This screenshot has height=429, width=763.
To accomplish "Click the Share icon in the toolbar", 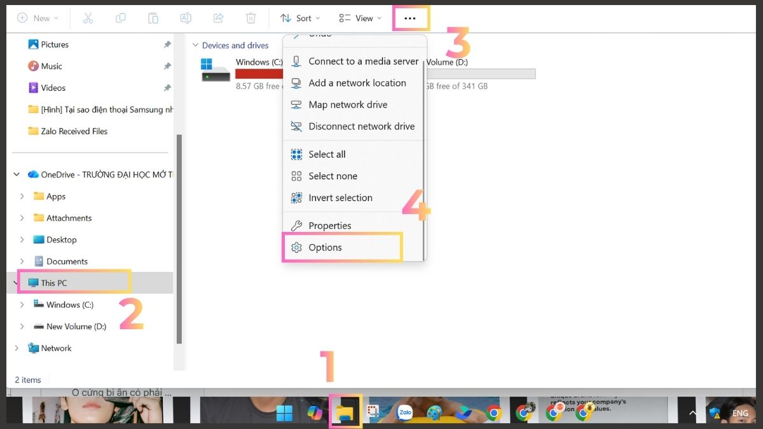I will pos(218,18).
